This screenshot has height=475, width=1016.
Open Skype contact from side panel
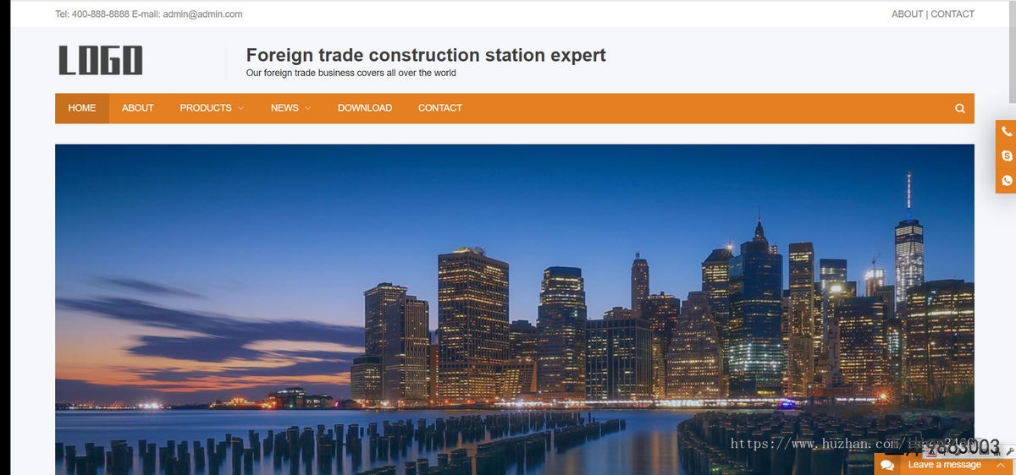[1006, 156]
